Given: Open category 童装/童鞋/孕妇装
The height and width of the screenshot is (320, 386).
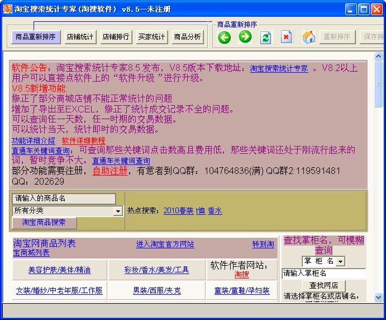Looking at the screenshot, I should coord(242,291).
